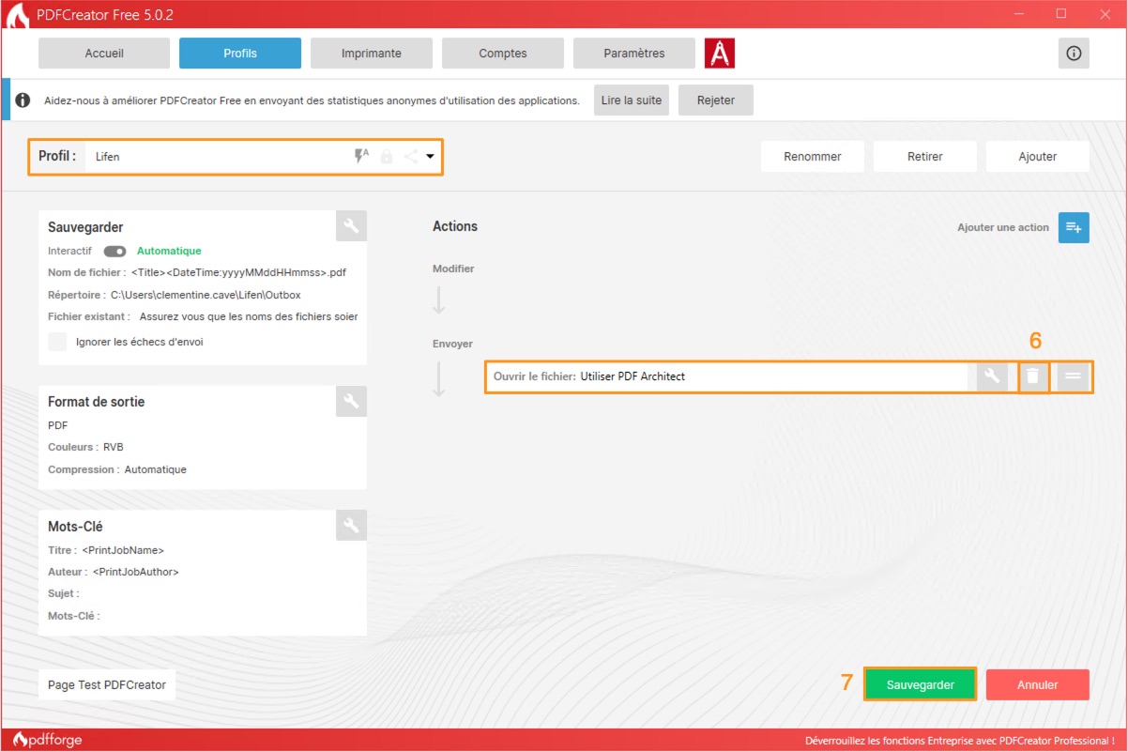The image size is (1128, 752).
Task: Click the Nom de fichier label
Action: [87, 272]
